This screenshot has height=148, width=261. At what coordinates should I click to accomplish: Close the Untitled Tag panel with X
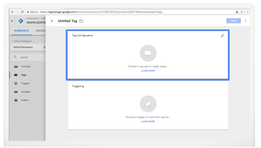[x=52, y=21]
